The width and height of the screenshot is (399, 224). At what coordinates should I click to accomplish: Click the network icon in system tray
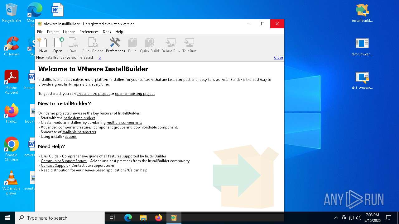tap(351, 218)
